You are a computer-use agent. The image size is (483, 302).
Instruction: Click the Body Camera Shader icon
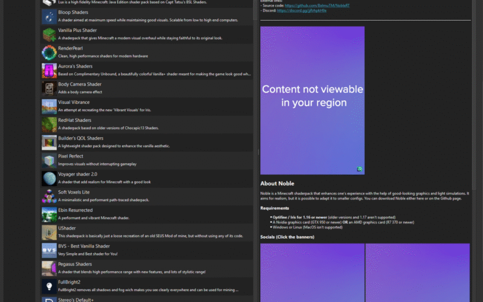point(49,89)
